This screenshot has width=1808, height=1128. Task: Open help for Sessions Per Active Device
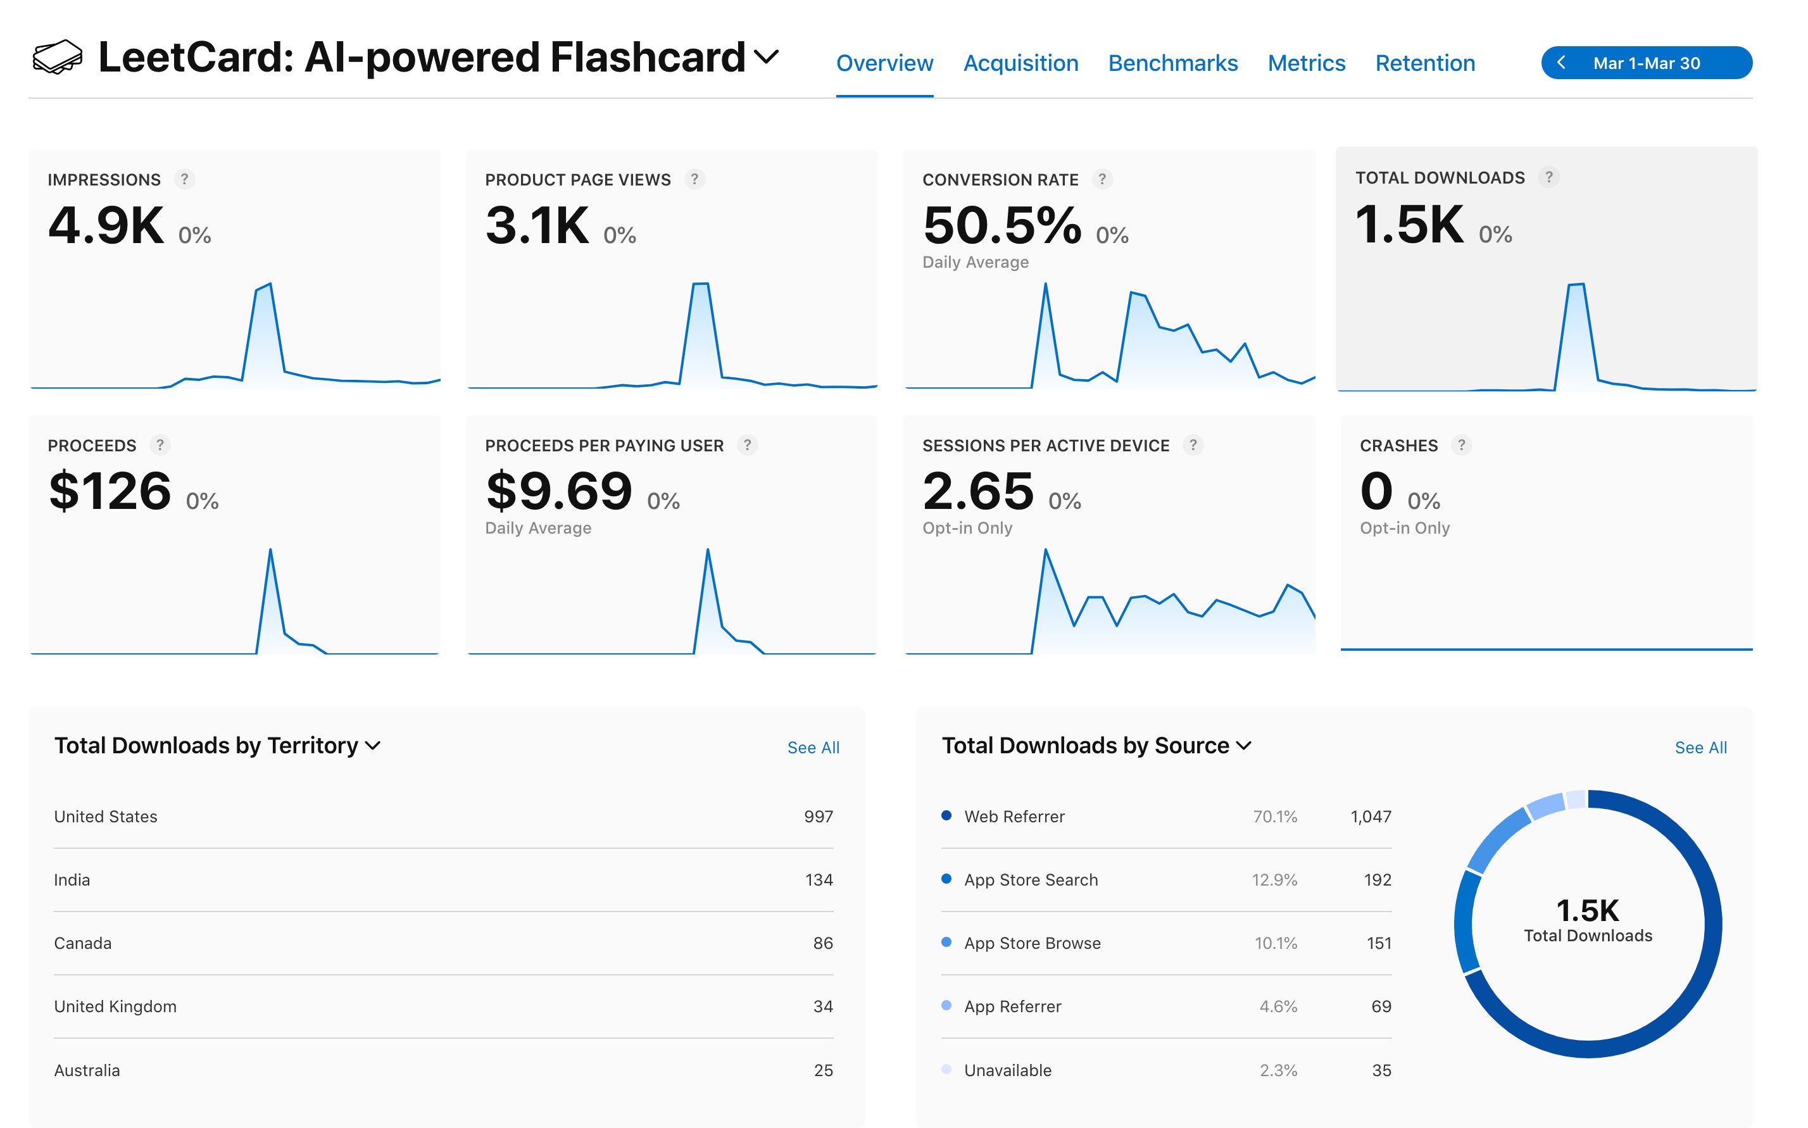point(1193,444)
